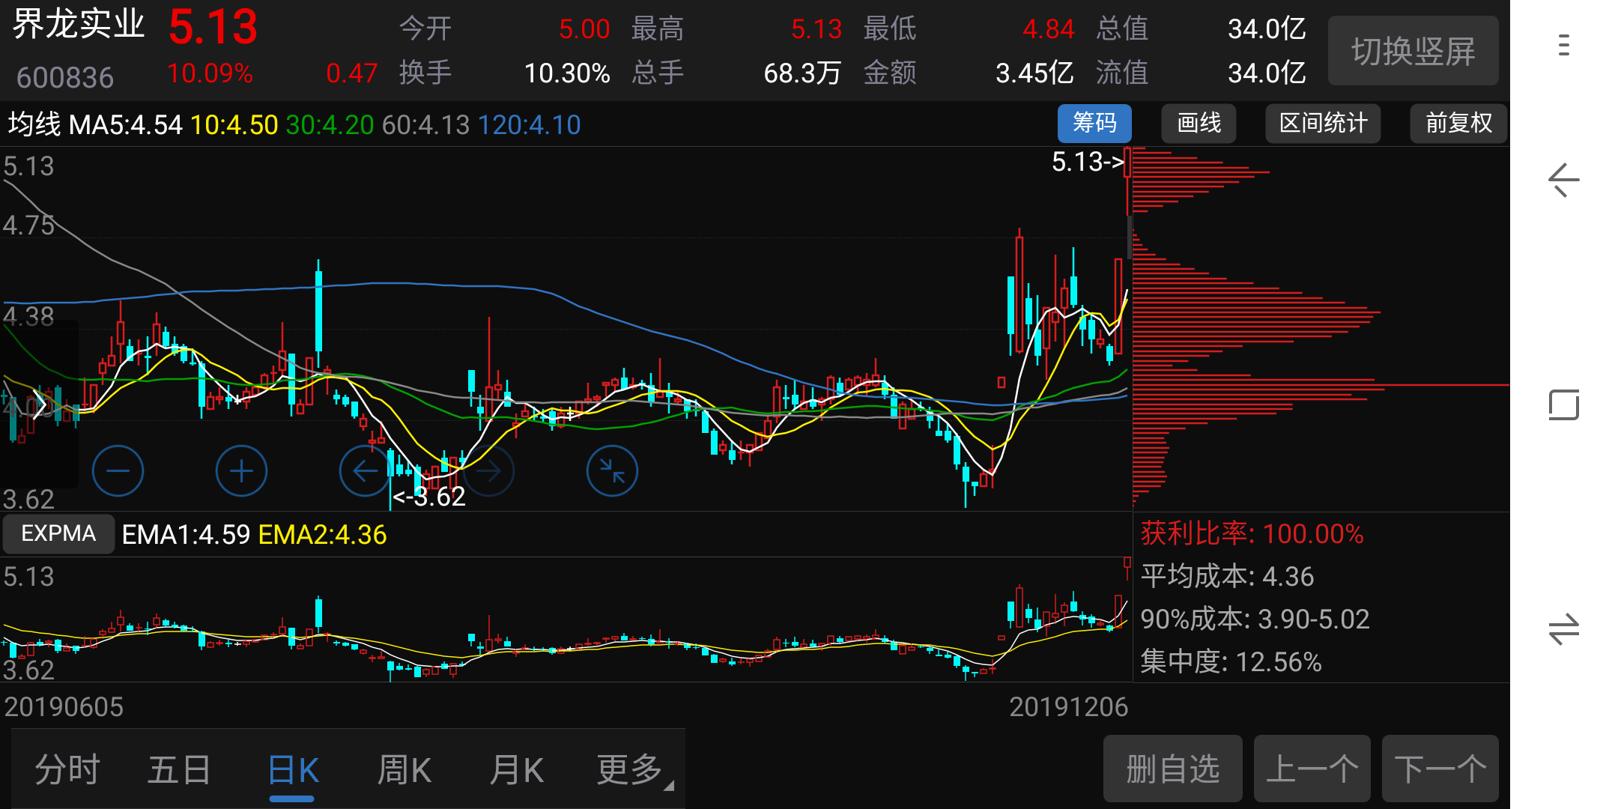The height and width of the screenshot is (809, 1618).
Task: Tap the 90%成本: 3.90-5.02 text
Action: pyautogui.click(x=1255, y=619)
